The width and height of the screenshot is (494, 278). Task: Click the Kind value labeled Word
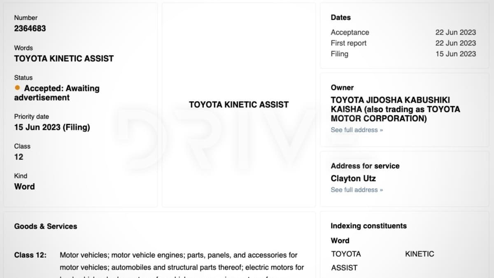pos(24,187)
